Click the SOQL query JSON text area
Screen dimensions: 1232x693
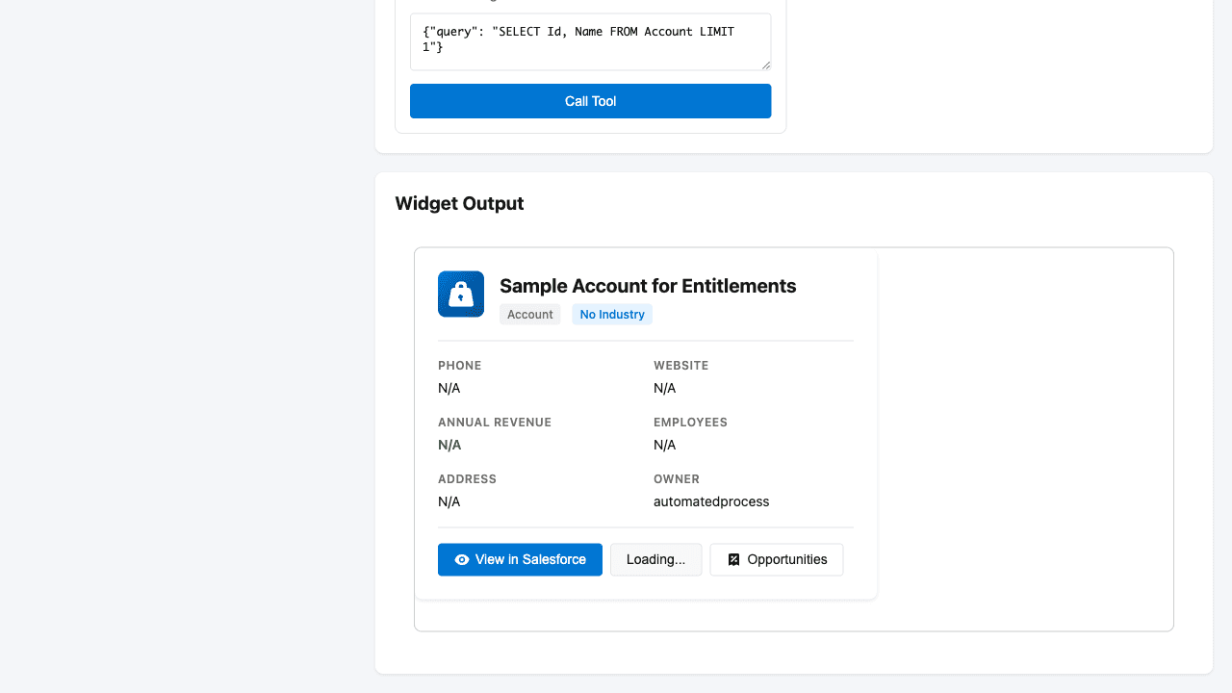[590, 40]
